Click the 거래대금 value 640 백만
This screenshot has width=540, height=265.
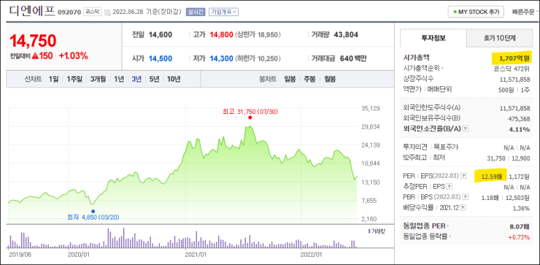tap(353, 59)
